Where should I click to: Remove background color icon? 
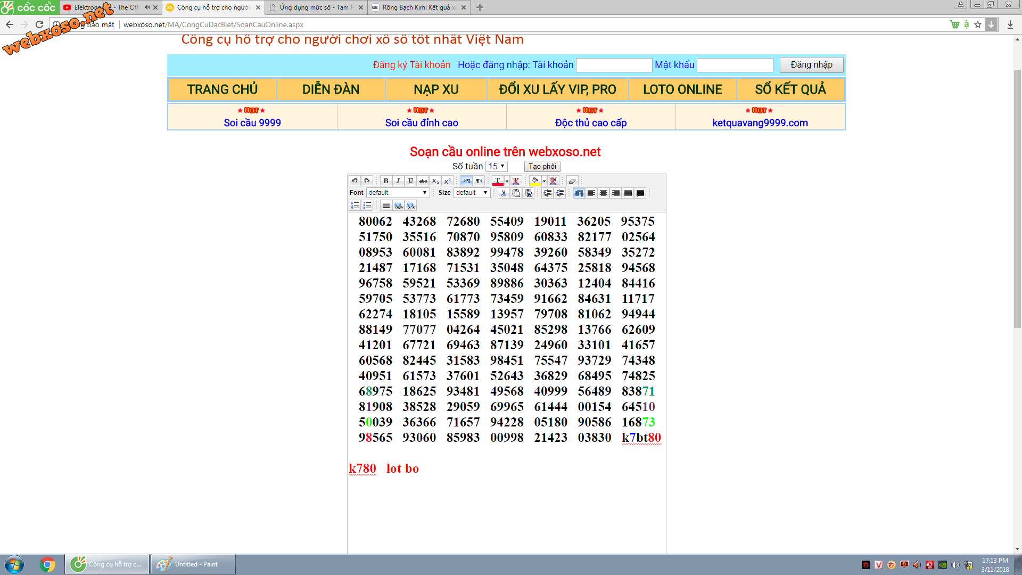[x=553, y=181]
